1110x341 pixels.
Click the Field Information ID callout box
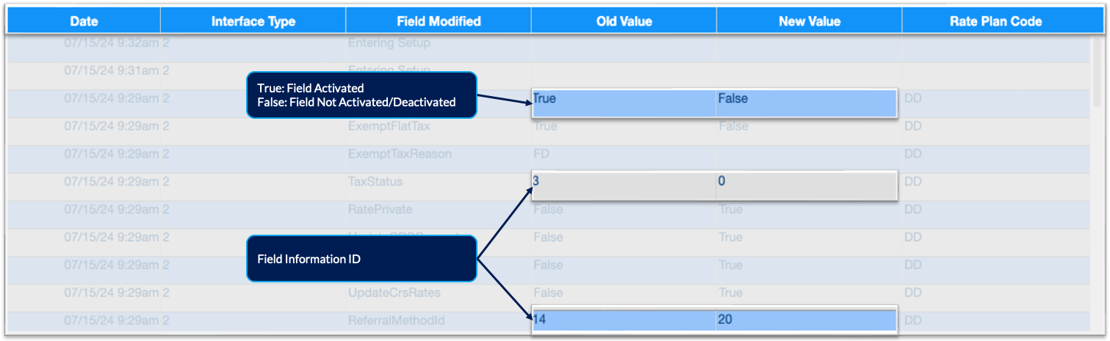(362, 259)
